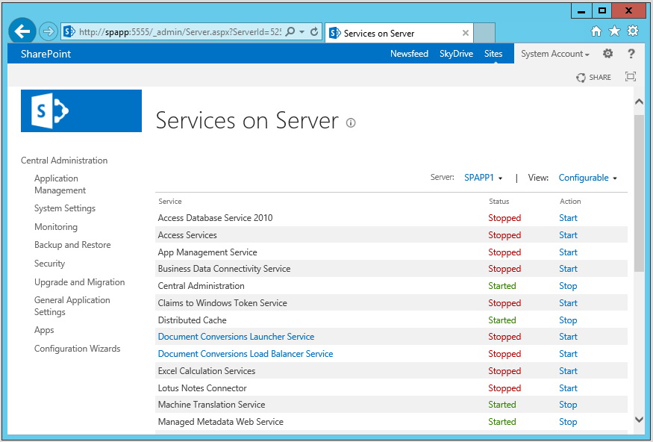
Task: Click the SharePoint logo image
Action: pos(81,110)
